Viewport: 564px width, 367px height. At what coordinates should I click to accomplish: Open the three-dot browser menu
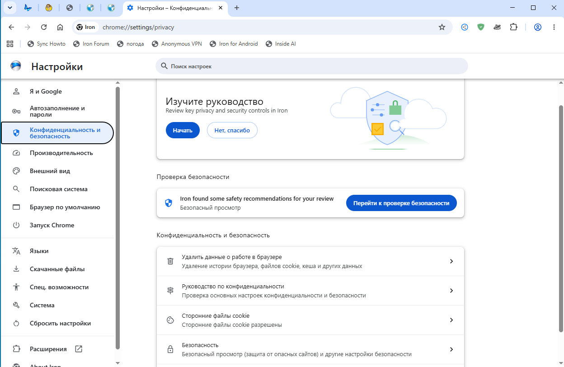point(554,27)
